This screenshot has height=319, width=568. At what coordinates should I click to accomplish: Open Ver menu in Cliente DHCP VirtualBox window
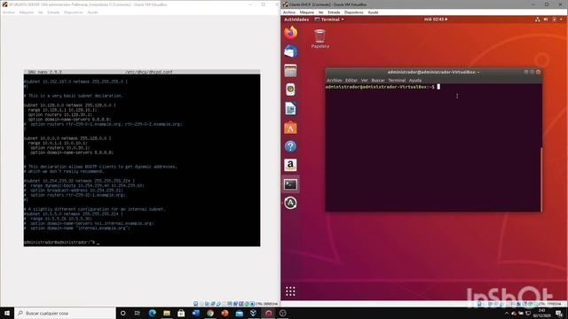(321, 12)
